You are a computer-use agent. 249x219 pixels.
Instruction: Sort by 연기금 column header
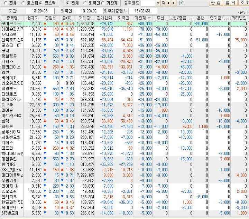(x=220, y=18)
